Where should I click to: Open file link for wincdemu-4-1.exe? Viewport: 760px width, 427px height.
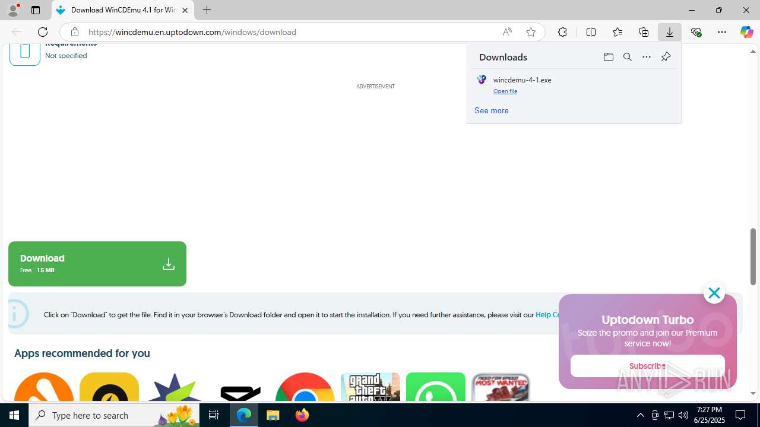point(505,91)
